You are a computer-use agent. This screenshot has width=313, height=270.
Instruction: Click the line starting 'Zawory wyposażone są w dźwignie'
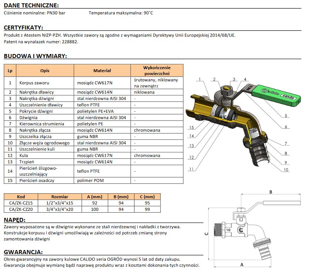click(92, 227)
